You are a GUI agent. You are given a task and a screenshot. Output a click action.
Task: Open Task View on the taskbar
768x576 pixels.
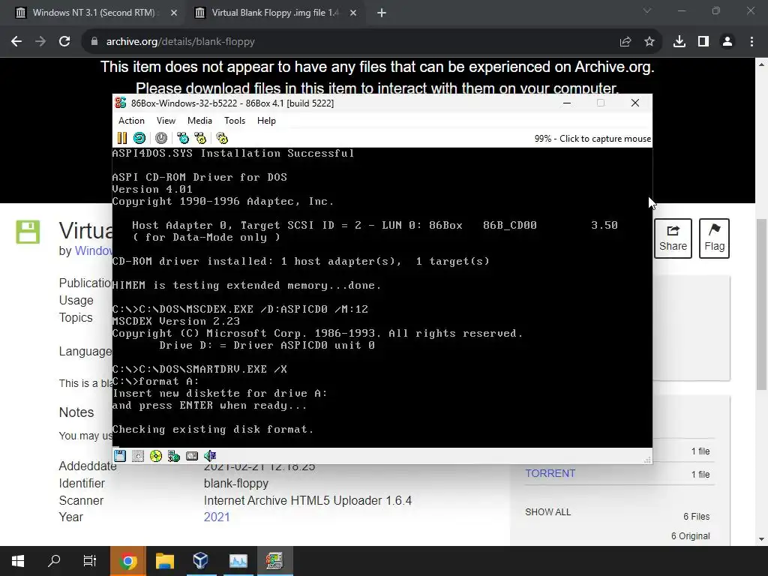90,561
